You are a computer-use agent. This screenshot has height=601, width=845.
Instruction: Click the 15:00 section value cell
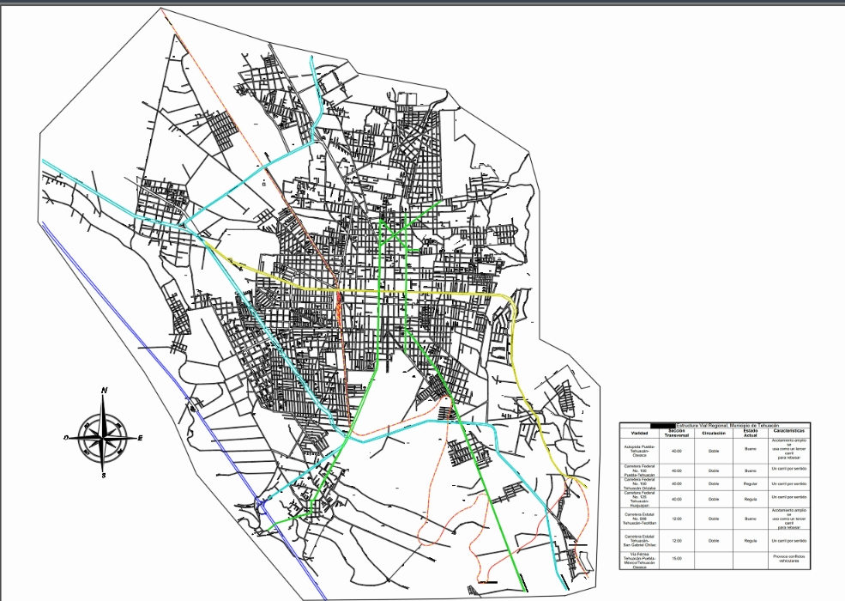coord(677,559)
